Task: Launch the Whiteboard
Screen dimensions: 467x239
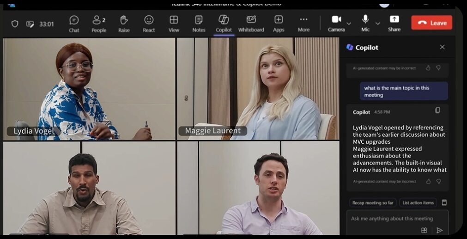Action: [x=251, y=23]
